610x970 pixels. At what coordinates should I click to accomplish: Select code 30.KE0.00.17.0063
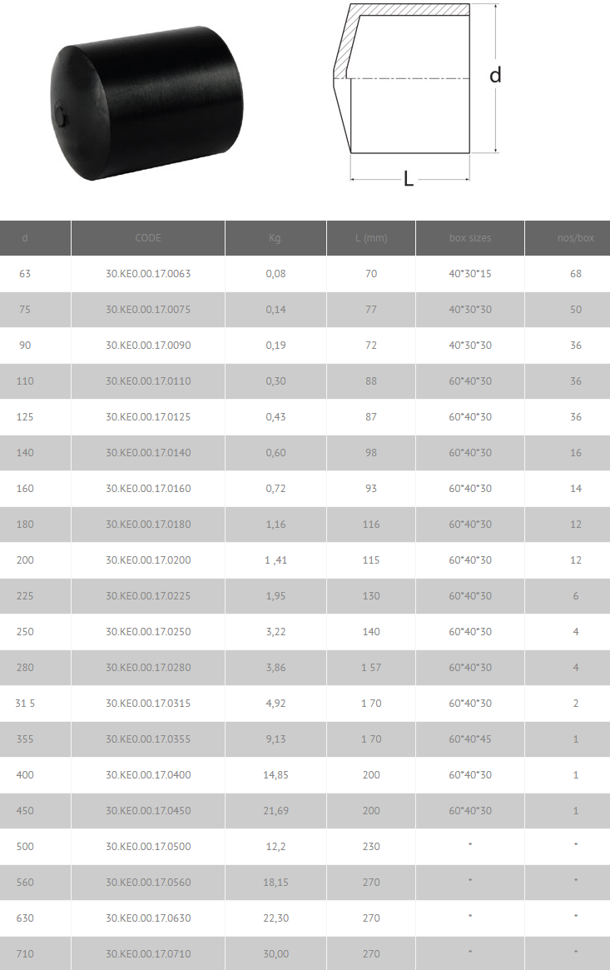coord(148,273)
